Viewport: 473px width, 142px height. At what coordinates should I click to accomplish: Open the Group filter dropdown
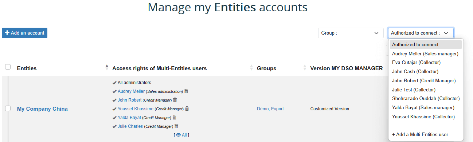351,33
